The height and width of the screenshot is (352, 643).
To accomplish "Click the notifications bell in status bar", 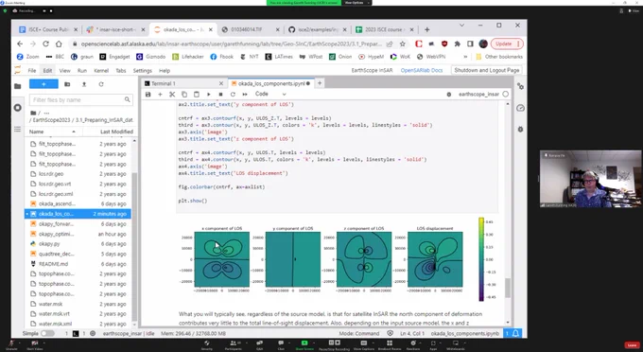I will point(515,333).
